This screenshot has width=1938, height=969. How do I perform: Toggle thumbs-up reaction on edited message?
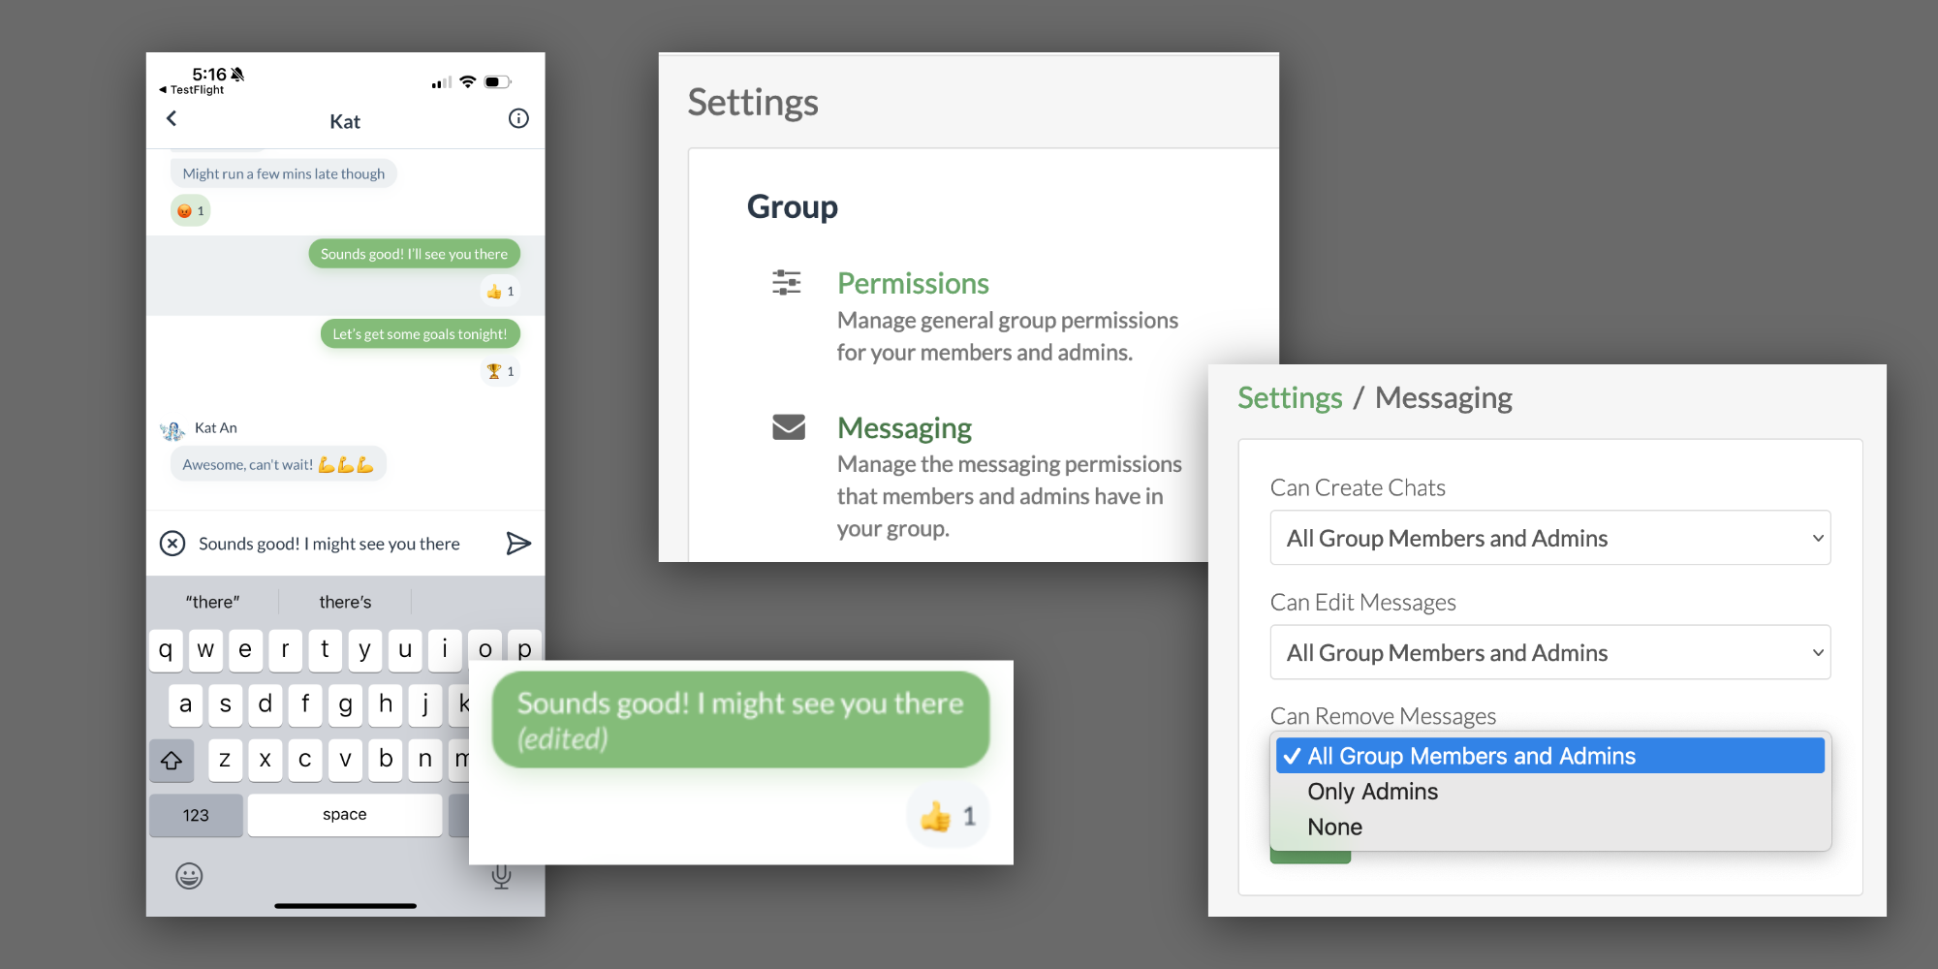[948, 817]
